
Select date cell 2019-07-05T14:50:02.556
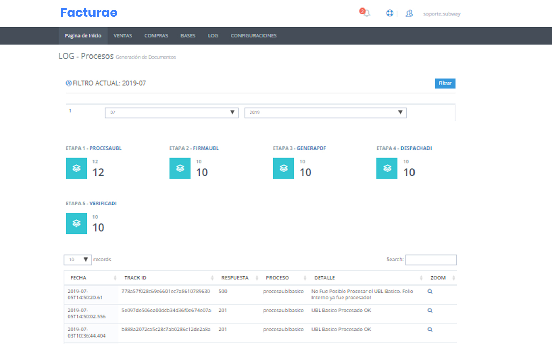(87, 313)
